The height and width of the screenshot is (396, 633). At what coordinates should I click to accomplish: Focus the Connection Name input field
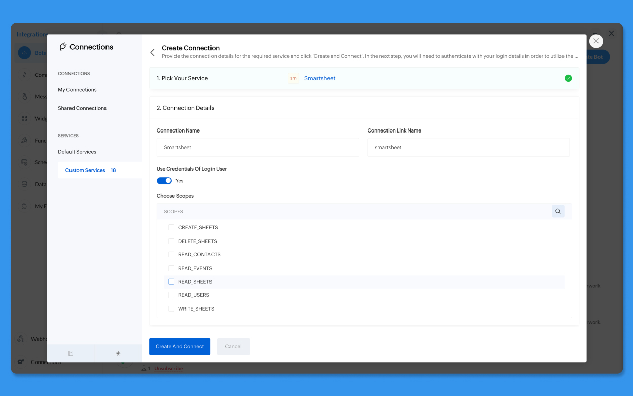[x=258, y=147]
